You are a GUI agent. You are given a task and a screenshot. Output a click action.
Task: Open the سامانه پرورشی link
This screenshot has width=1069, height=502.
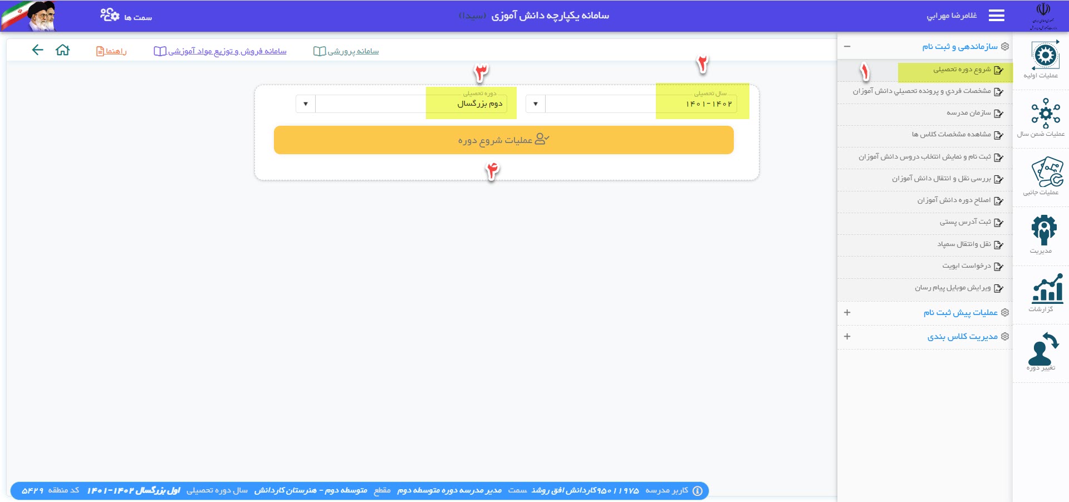pyautogui.click(x=346, y=51)
